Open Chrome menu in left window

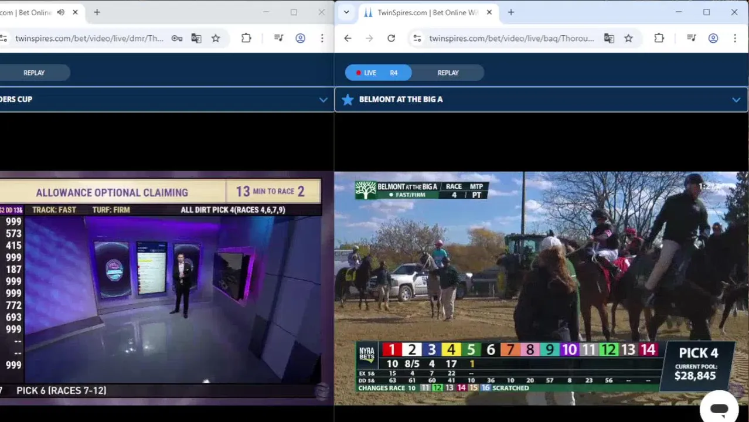[322, 39]
